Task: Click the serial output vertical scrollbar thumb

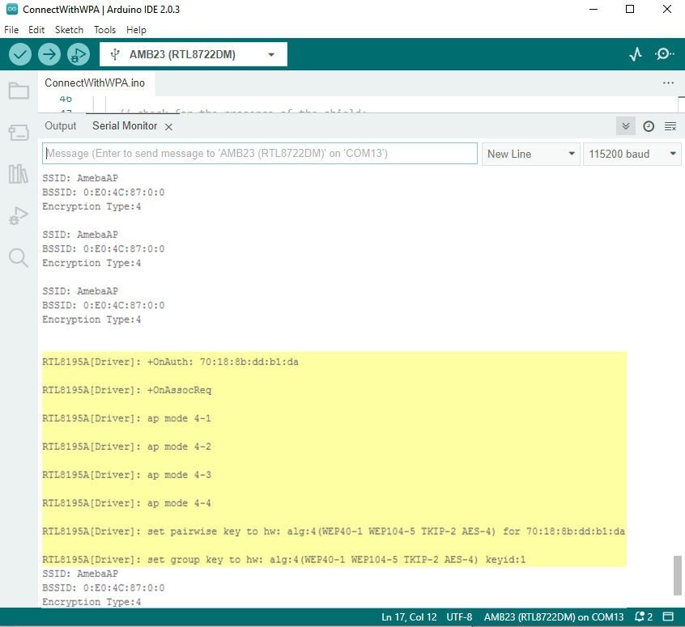Action: tap(678, 575)
